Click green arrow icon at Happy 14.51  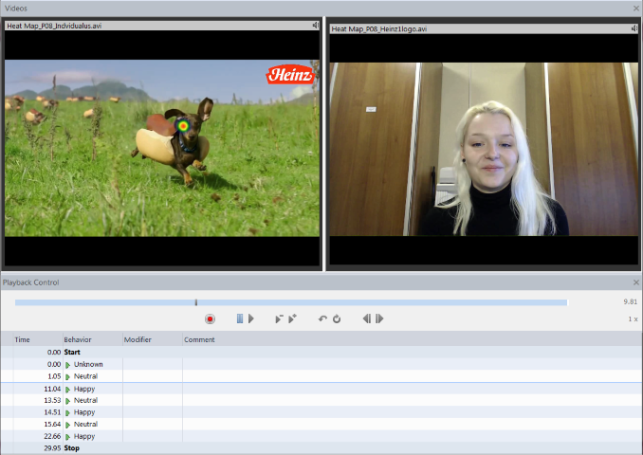(x=67, y=412)
